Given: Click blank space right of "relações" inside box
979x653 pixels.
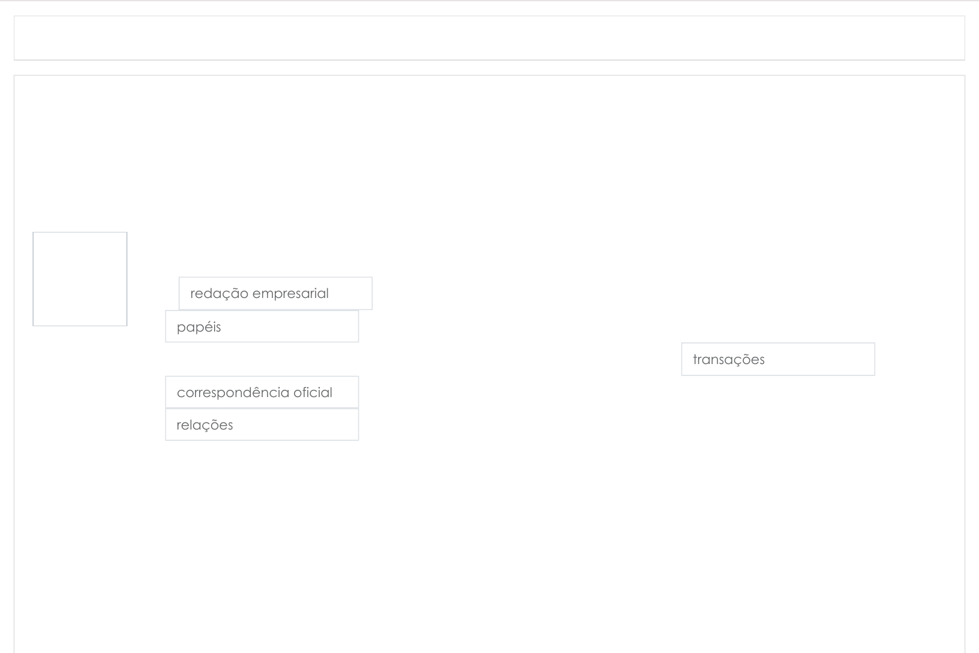Looking at the screenshot, I should pyautogui.click(x=301, y=425).
